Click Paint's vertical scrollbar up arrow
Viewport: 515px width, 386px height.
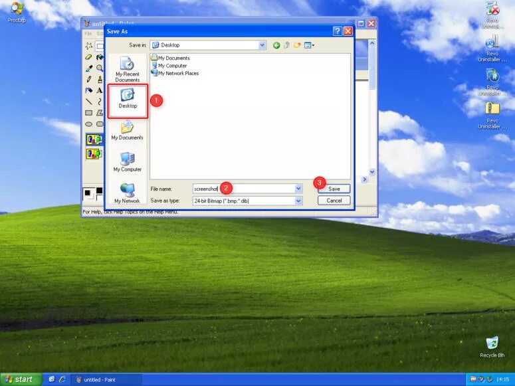[372, 43]
